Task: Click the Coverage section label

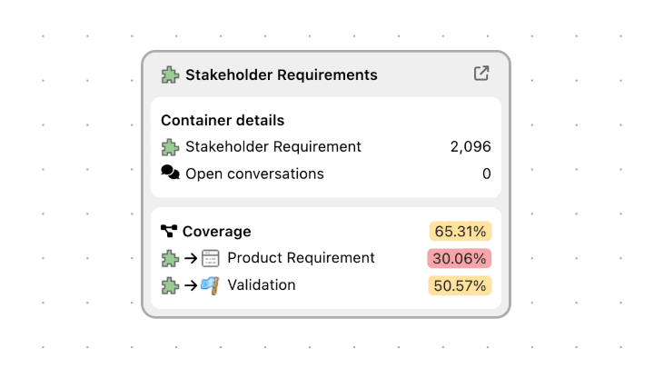Action: point(216,232)
